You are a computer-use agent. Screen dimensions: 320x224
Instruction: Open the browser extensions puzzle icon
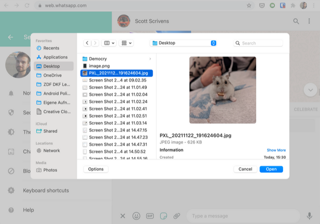click(x=293, y=6)
